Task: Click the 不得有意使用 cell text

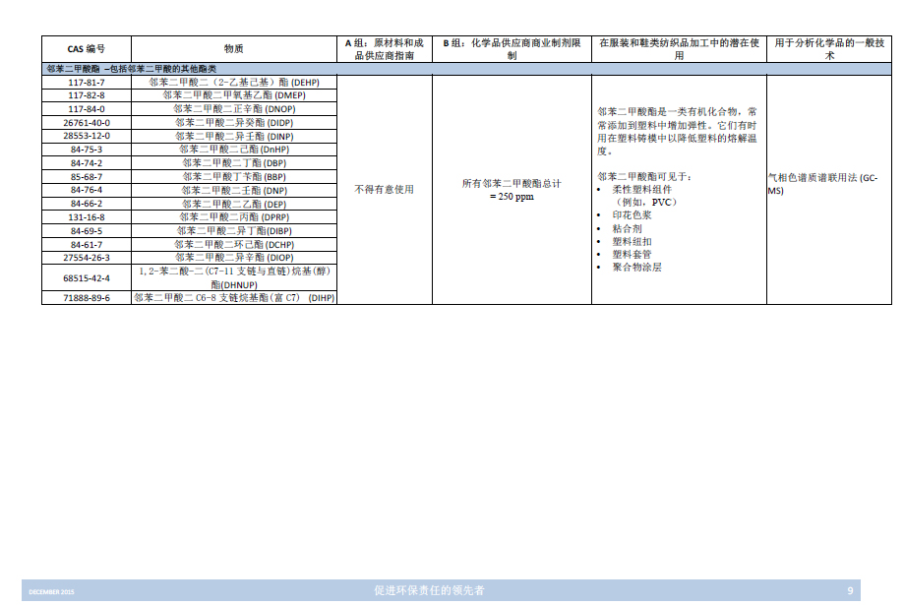Action: 384,189
